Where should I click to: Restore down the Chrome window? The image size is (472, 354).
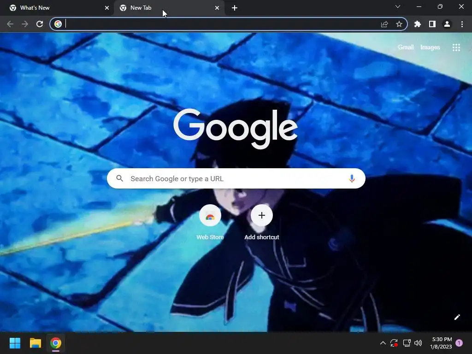pos(440,6)
